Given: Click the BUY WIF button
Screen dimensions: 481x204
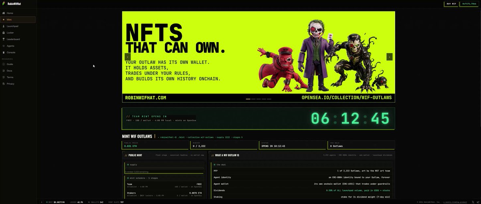Looking at the screenshot, I should (x=451, y=4).
